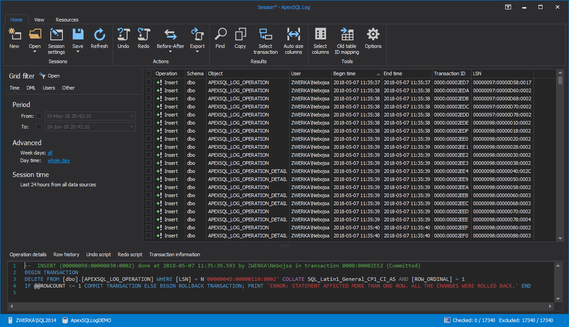Click the script pane horizontal scrollbar

280,306
